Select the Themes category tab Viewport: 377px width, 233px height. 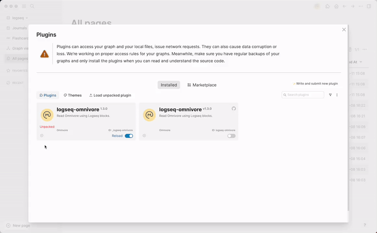point(73,95)
